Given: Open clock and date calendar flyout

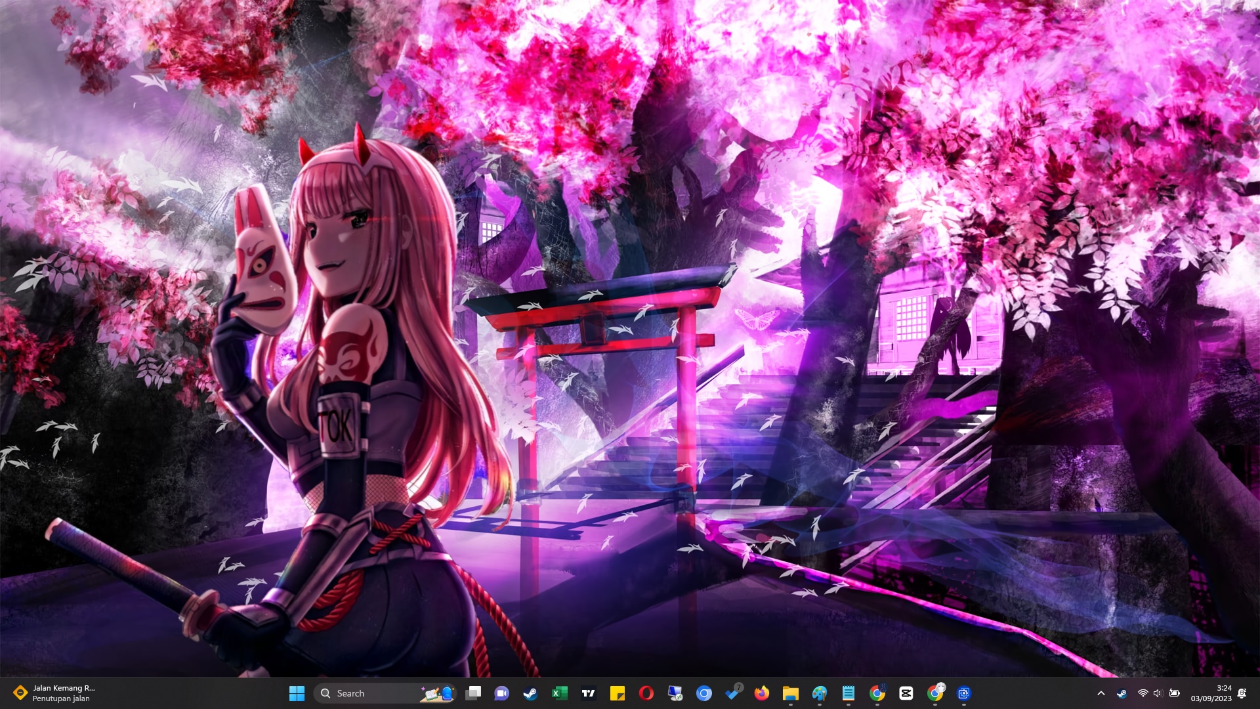Looking at the screenshot, I should (x=1211, y=693).
